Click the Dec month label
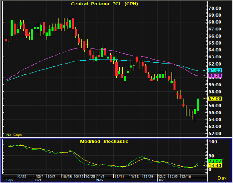This screenshot has width=233, height=183. (160, 180)
